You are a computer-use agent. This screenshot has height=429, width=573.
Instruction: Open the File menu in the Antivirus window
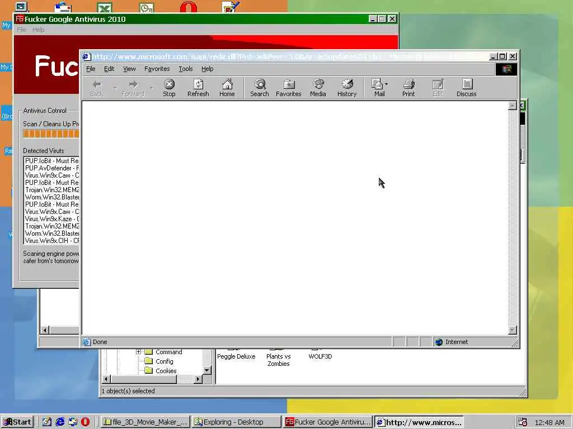21,30
